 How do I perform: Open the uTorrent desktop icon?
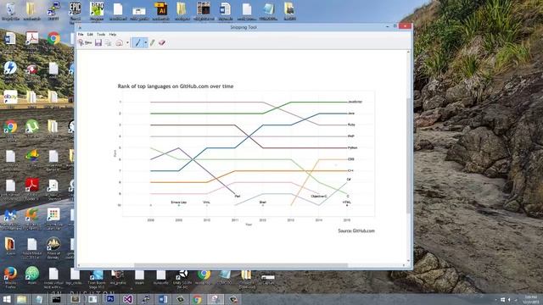tap(32, 126)
